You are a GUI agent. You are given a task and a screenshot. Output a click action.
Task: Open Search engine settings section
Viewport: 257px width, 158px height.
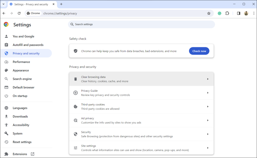pyautogui.click(x=22, y=79)
